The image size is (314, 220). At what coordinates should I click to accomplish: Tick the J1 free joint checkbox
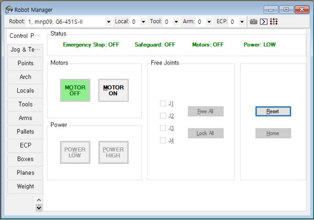tap(163, 103)
